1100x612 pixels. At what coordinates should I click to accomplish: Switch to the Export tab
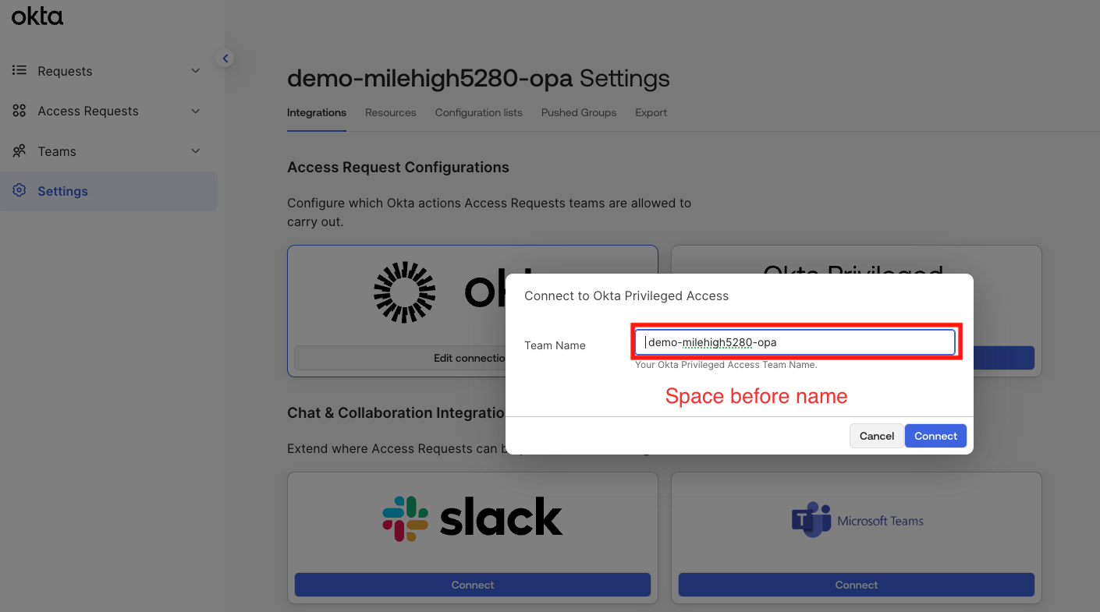(651, 112)
